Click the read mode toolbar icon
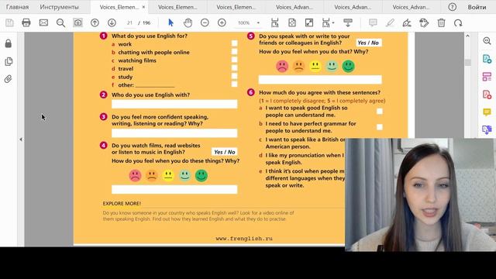Viewport: 496px width, 279px height. (x=348, y=22)
